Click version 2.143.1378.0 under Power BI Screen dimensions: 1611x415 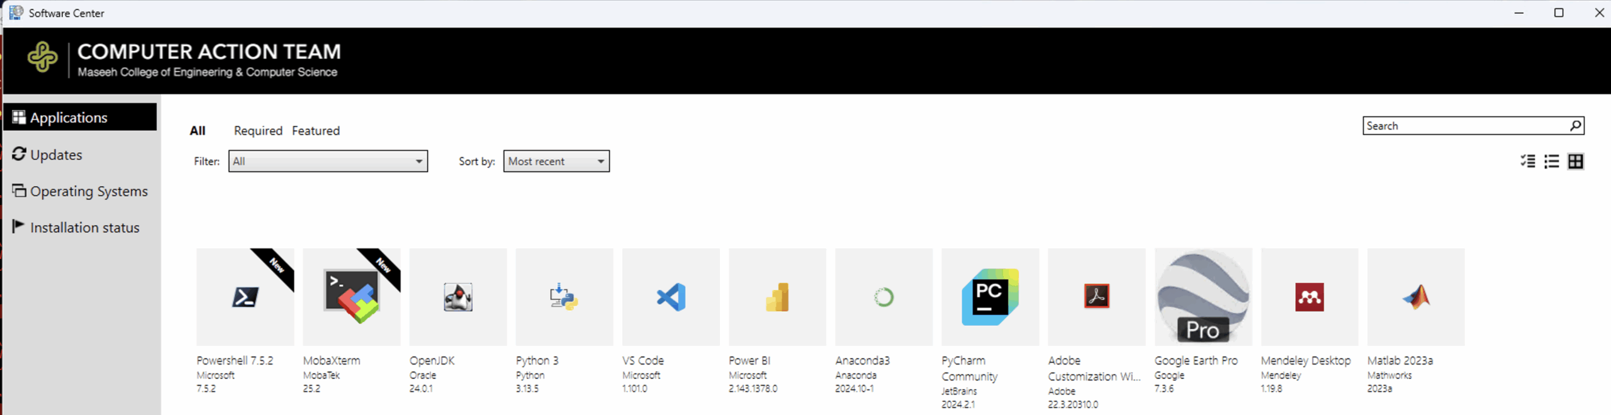point(753,389)
